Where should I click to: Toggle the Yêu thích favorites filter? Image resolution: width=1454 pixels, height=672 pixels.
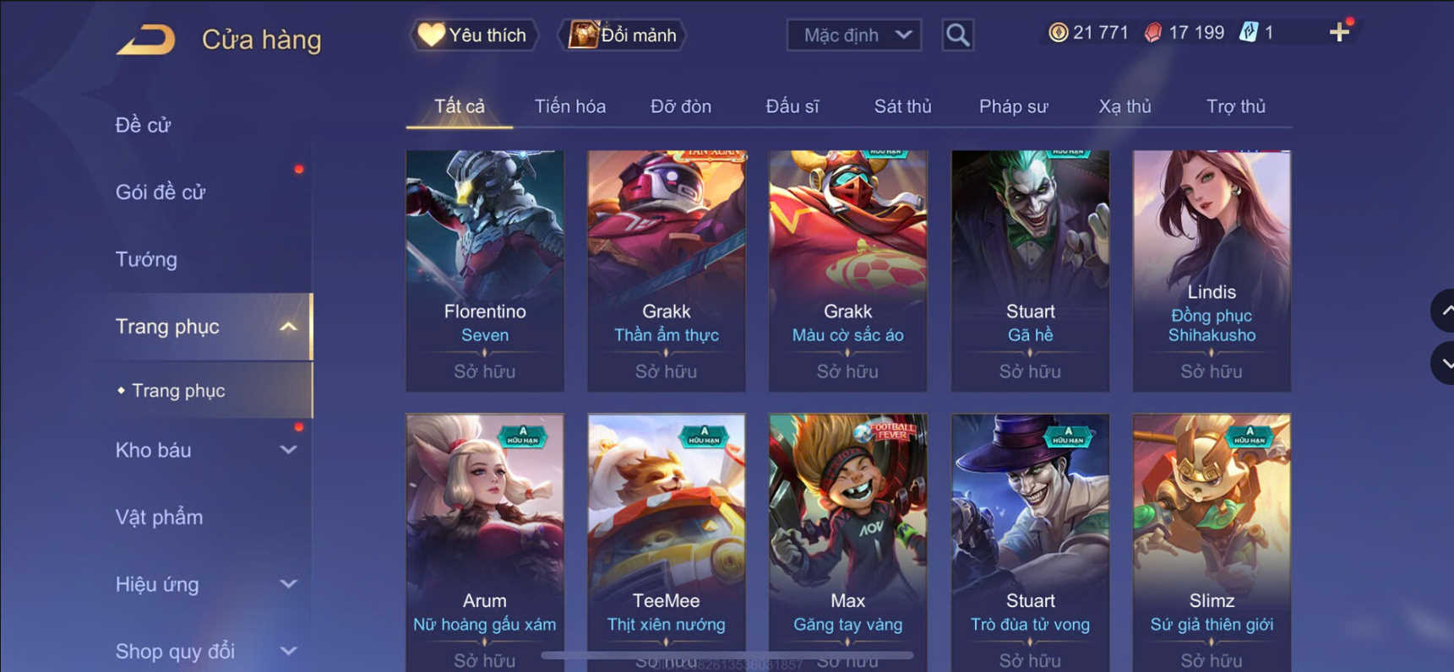pyautogui.click(x=474, y=35)
